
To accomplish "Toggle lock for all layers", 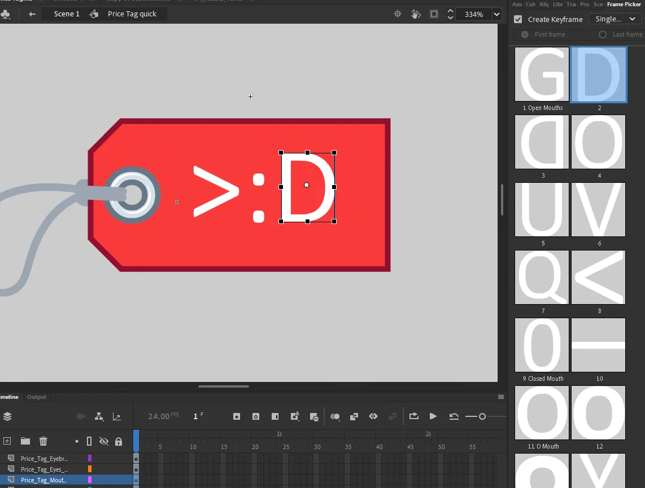I will (x=119, y=442).
